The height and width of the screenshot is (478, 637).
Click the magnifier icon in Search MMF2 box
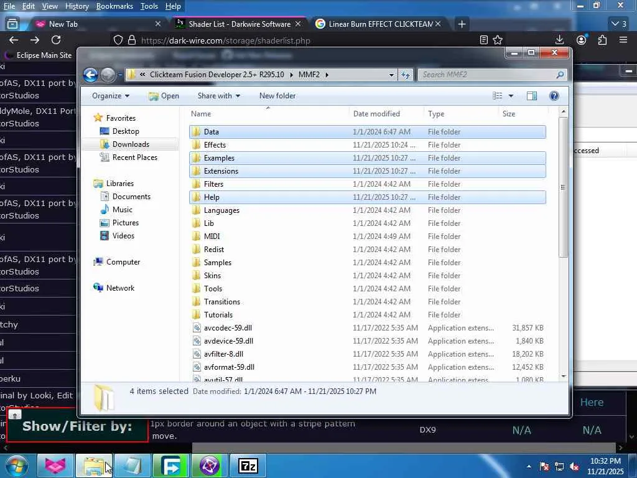click(x=560, y=75)
